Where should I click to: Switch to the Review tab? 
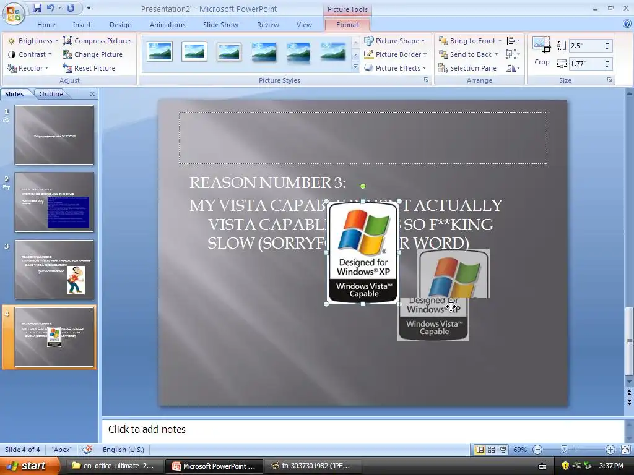(267, 25)
